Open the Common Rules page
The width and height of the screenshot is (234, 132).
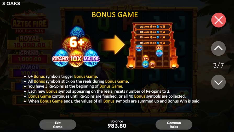pyautogui.click(x=174, y=125)
